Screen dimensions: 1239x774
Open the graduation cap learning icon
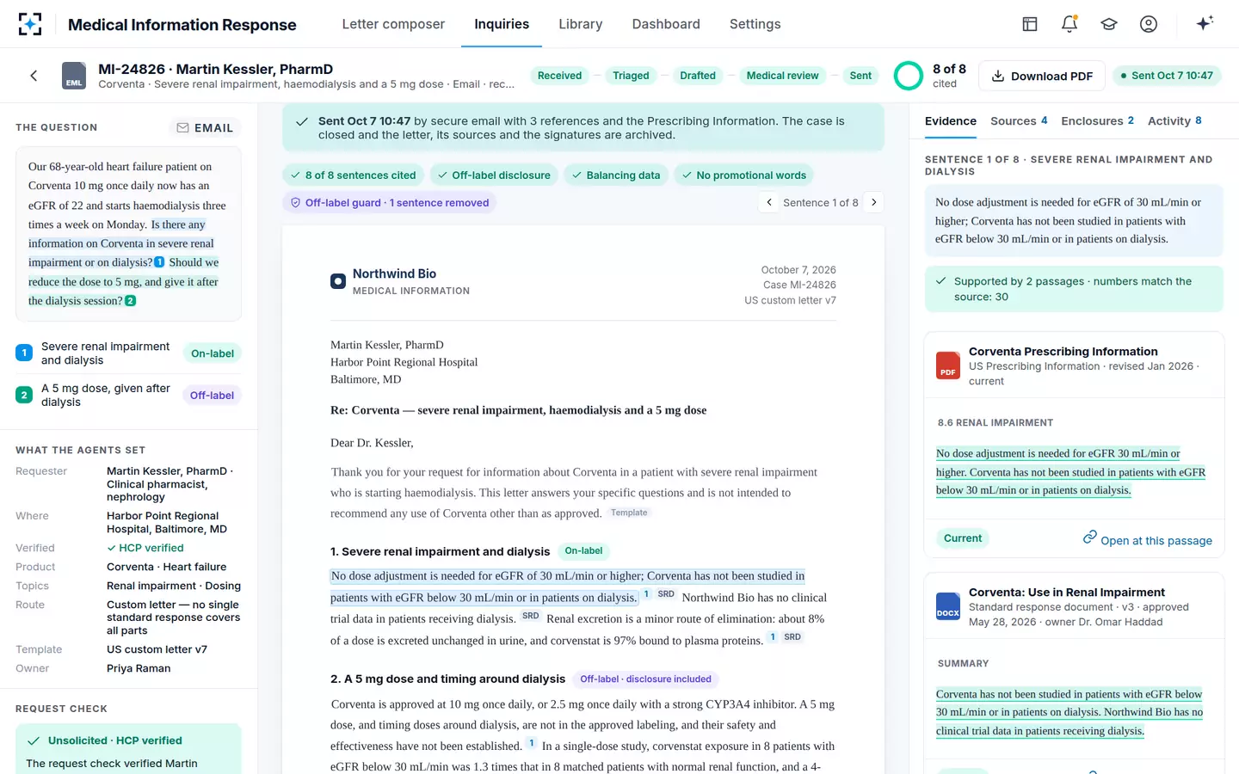[1109, 24]
